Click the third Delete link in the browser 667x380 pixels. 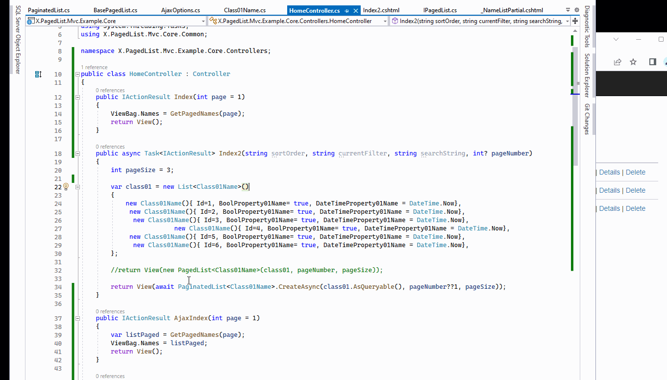636,208
